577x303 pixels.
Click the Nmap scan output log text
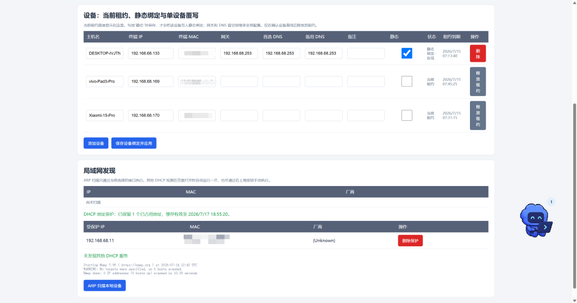(x=140, y=269)
